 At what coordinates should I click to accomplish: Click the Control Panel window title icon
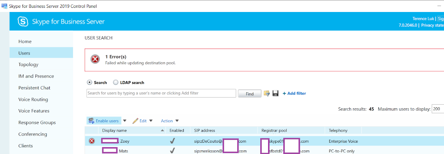click(4, 6)
